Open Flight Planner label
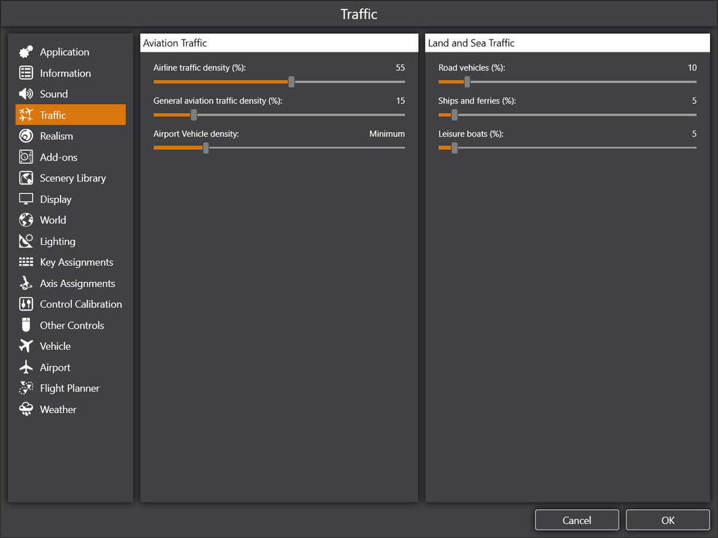 [x=69, y=389]
